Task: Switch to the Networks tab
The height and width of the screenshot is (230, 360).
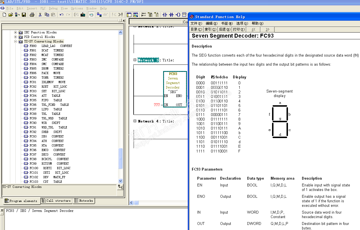Action: click(84, 201)
